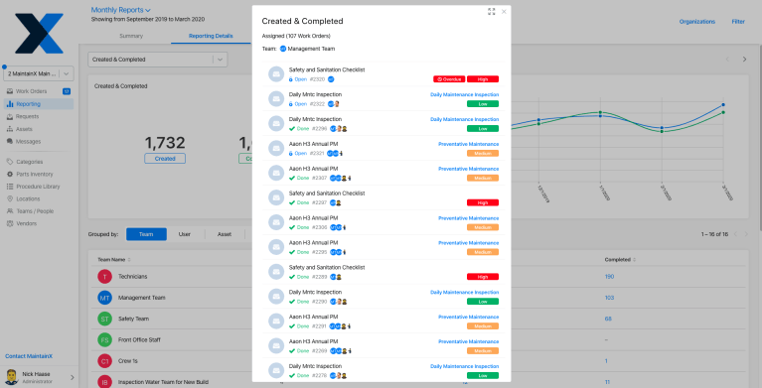Viewport: 762px width, 388px height.
Task: Click the Contact MaintainX link
Action: coord(29,356)
